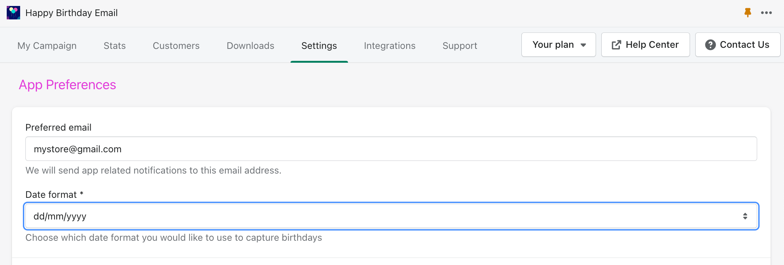Go to the Customers tab
The image size is (784, 265).
click(x=176, y=46)
